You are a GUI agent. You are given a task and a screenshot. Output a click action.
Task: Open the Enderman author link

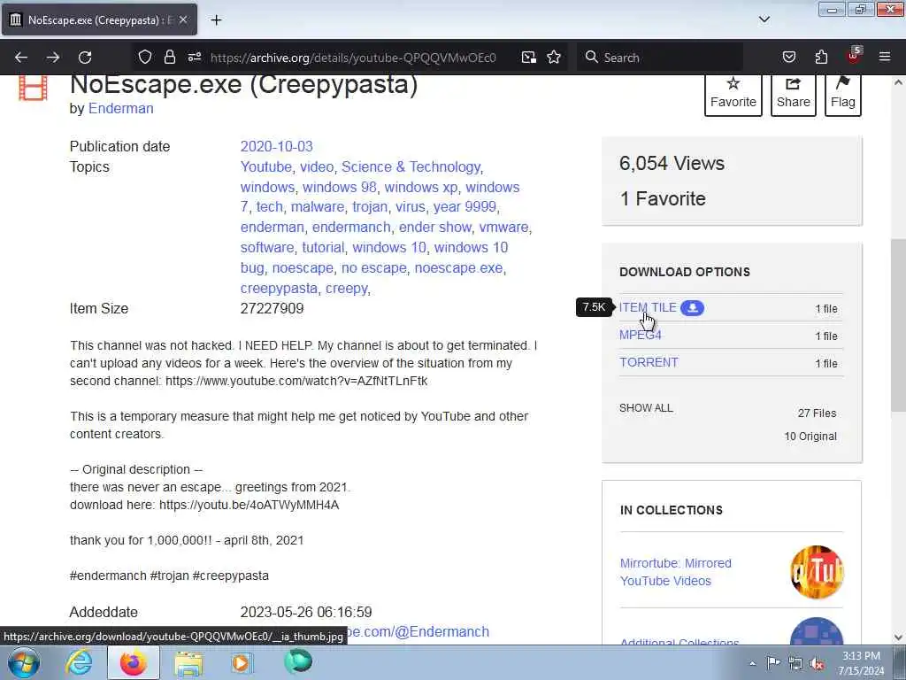click(120, 109)
